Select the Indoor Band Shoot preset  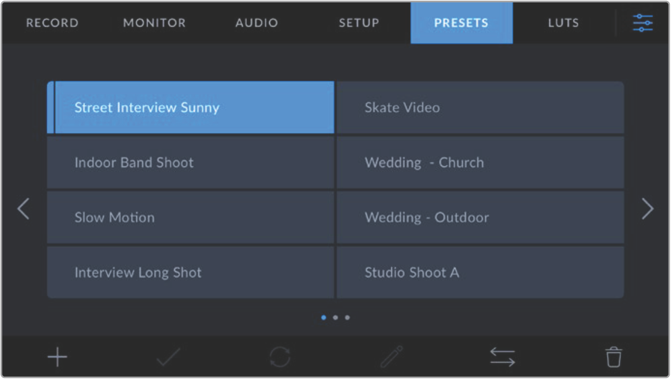191,163
